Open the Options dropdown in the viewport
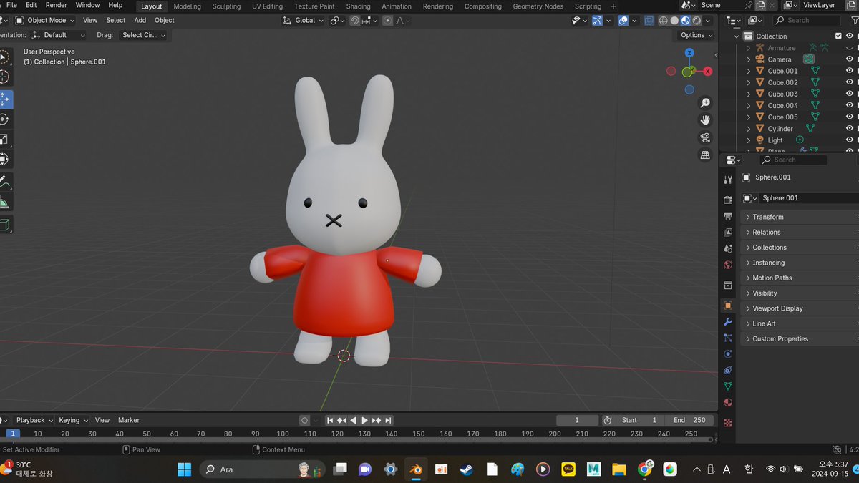 (696, 35)
